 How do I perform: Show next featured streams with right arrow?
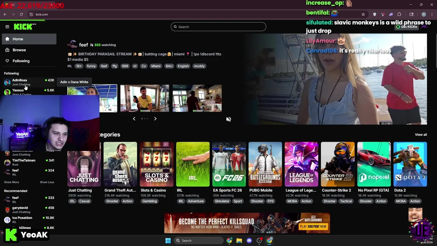[x=155, y=119]
